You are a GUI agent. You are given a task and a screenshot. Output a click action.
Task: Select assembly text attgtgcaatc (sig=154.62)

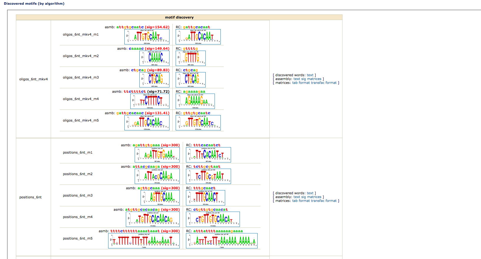click(143, 27)
